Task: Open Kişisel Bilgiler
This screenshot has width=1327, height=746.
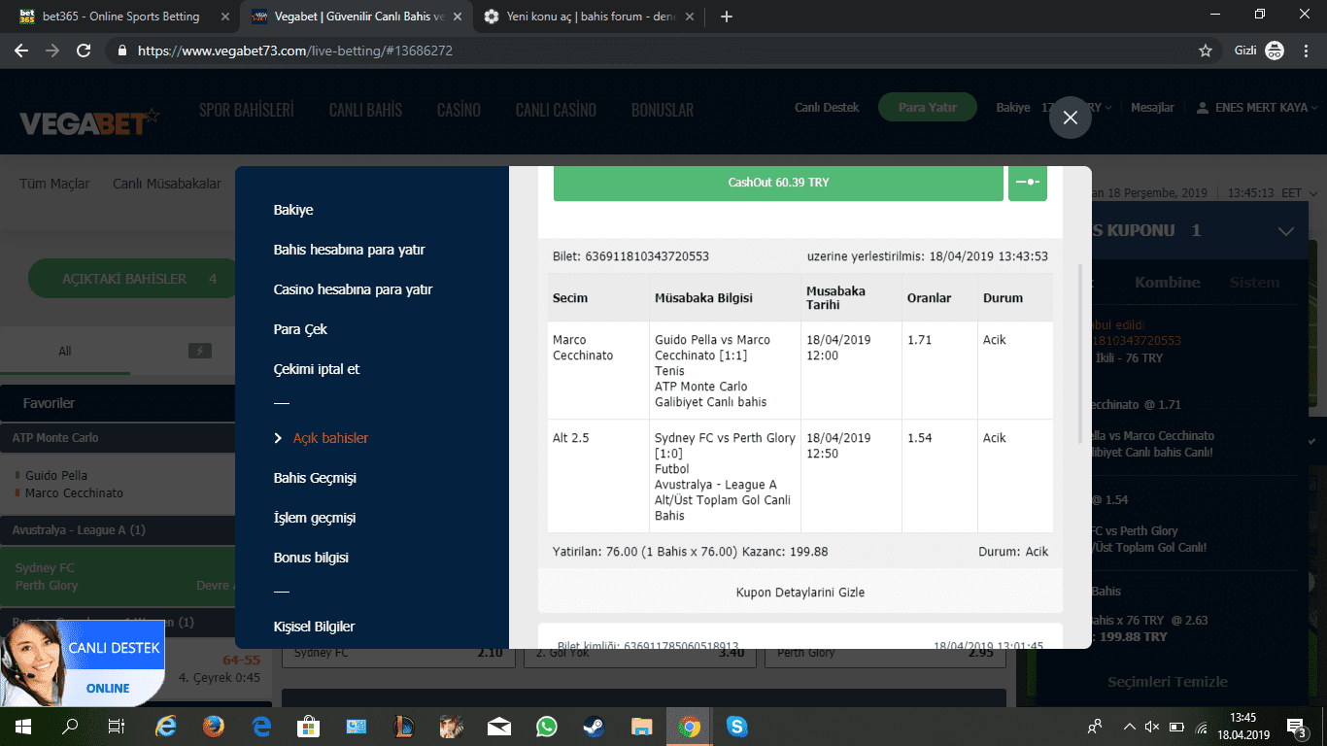Action: click(x=315, y=627)
